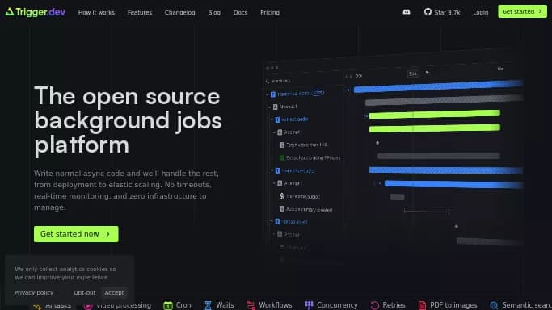The width and height of the screenshot is (552, 310).
Task: Open the Discord community icon link
Action: 407,12
